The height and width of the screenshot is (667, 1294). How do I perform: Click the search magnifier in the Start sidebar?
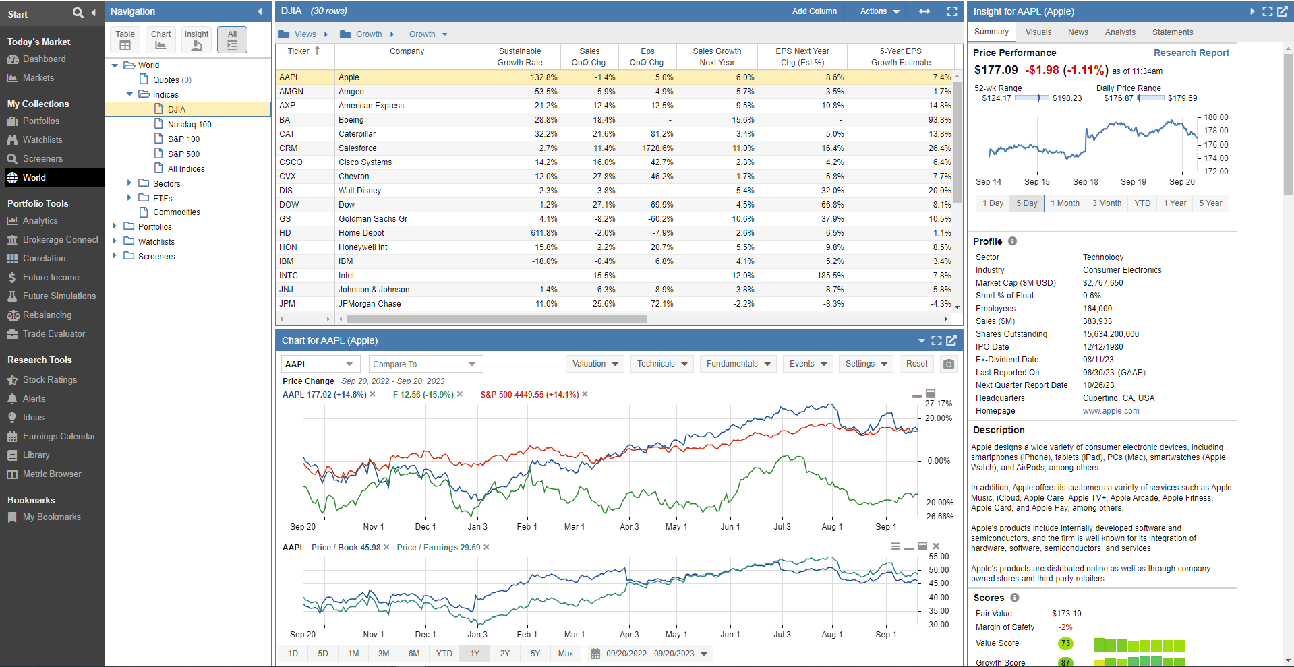(x=78, y=13)
